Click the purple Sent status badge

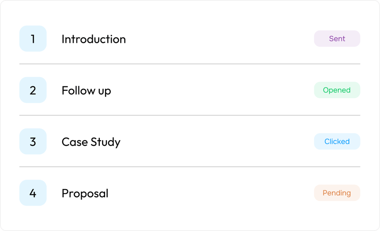(x=337, y=38)
